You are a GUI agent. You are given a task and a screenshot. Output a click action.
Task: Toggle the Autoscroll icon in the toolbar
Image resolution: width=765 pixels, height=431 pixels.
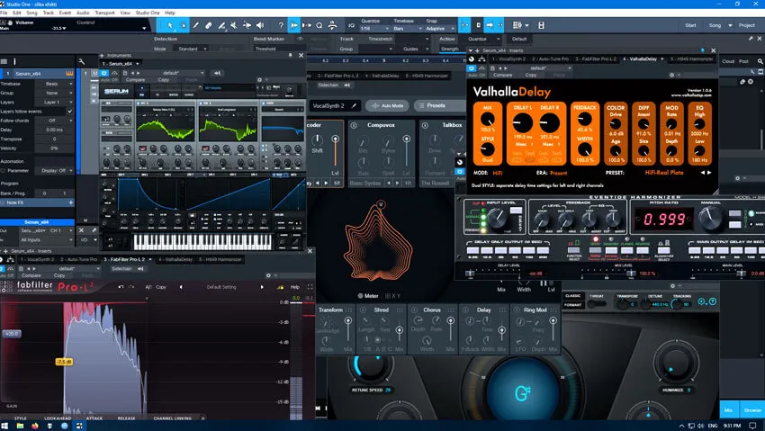293,25
